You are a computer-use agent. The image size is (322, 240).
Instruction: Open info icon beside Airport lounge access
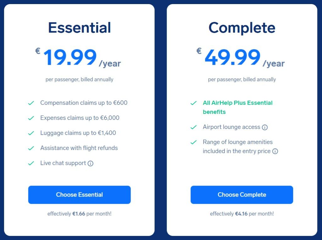(265, 127)
